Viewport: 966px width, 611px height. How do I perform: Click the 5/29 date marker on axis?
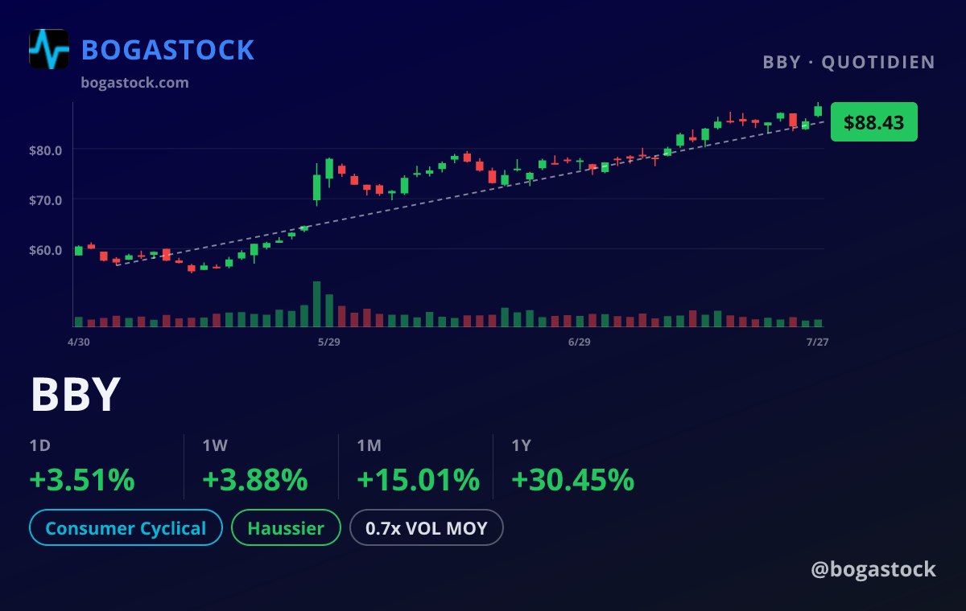[329, 342]
